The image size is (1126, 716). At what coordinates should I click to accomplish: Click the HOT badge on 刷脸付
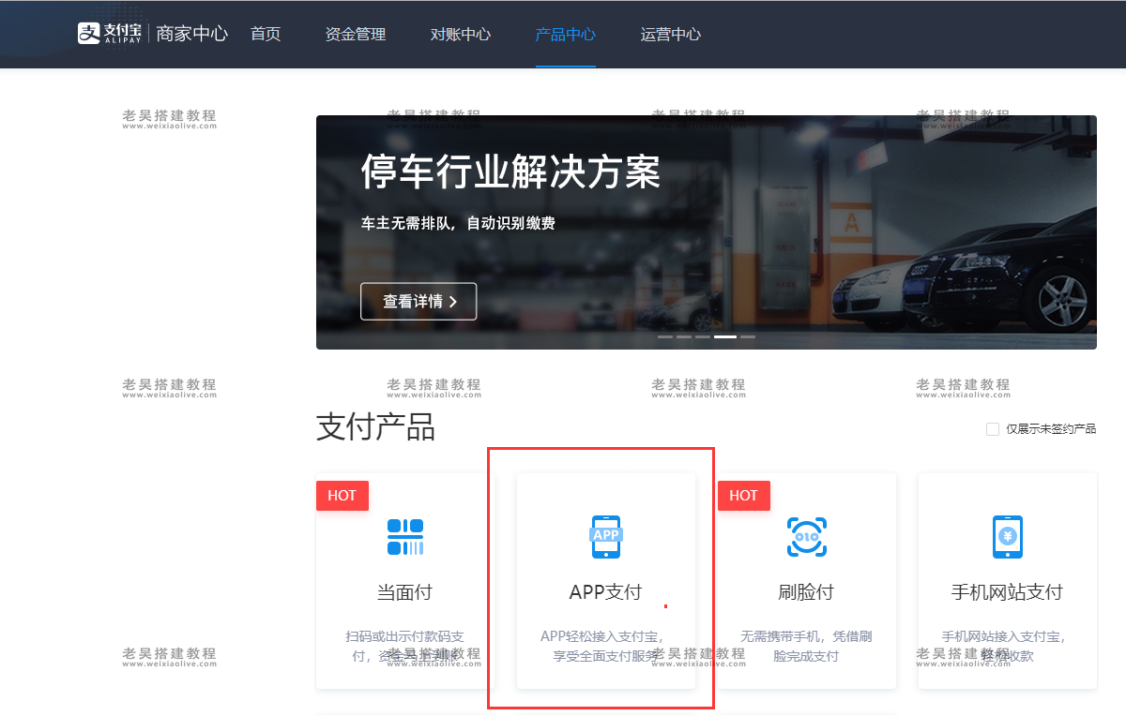click(x=743, y=495)
